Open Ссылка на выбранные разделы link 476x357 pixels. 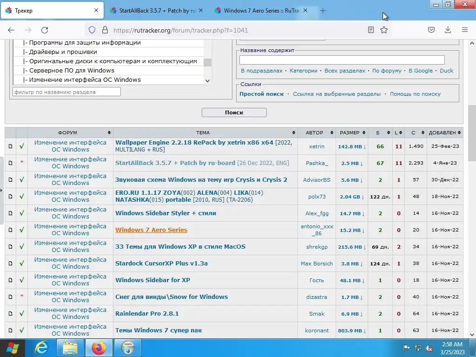[x=337, y=94]
